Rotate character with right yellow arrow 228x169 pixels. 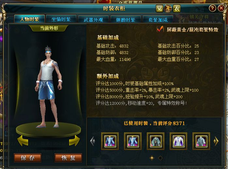(74, 141)
